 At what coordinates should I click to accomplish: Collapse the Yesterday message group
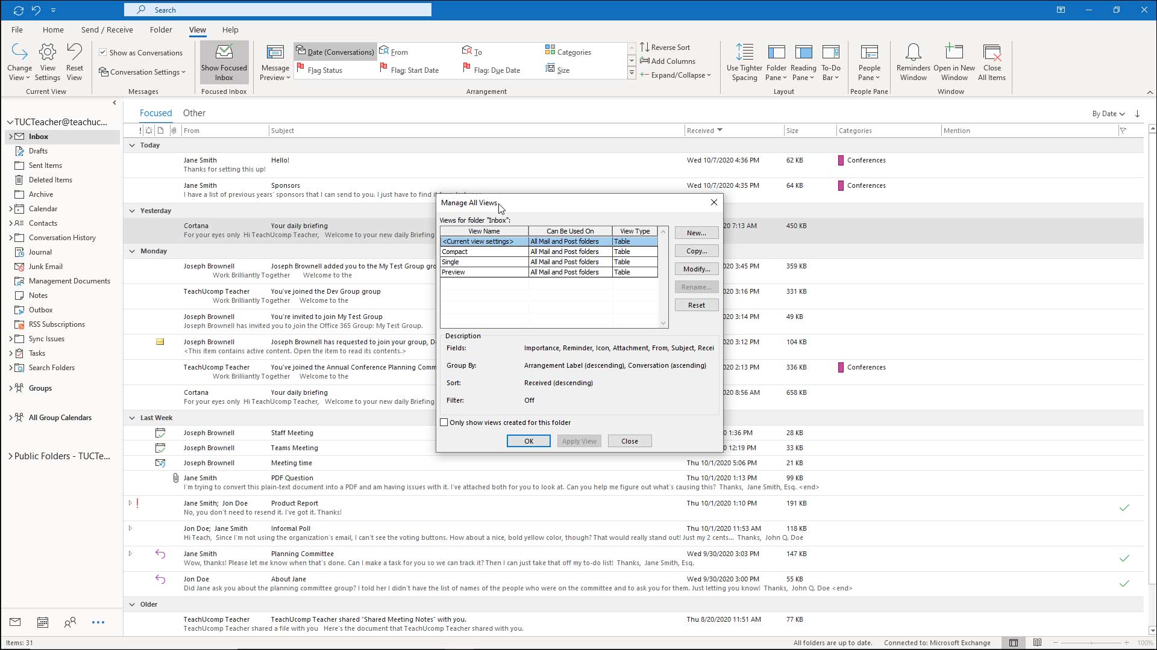pos(132,211)
